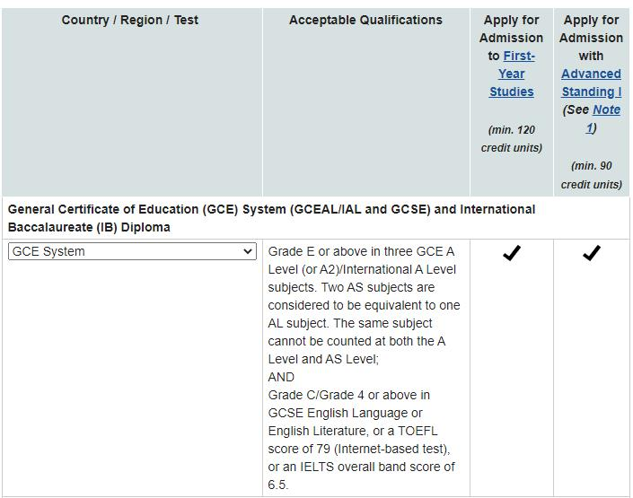This screenshot has width=633, height=498.
Task: Click the checkmark under Advanced Standing column
Action: 591,254
